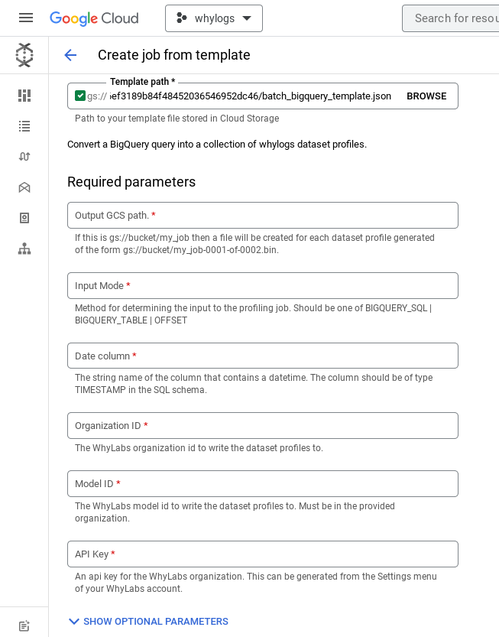
Task: Click the BROWSE button for Template path
Action: [426, 96]
